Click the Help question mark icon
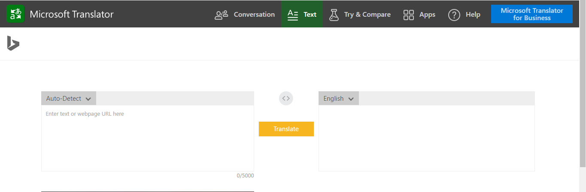The width and height of the screenshot is (586, 192). (454, 15)
